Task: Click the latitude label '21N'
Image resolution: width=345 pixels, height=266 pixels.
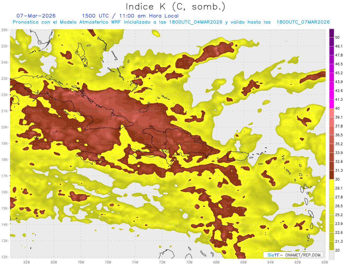Action: [x=5, y=111]
